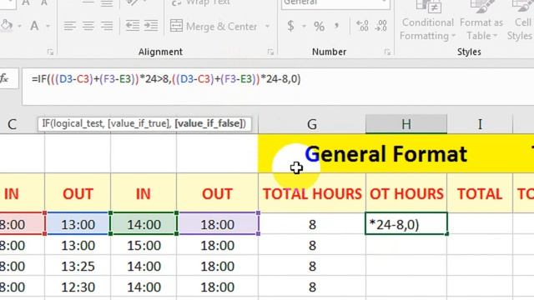Click the Decrease Decimal icon
Image resolution: width=534 pixels, height=300 pixels.
coord(380,26)
